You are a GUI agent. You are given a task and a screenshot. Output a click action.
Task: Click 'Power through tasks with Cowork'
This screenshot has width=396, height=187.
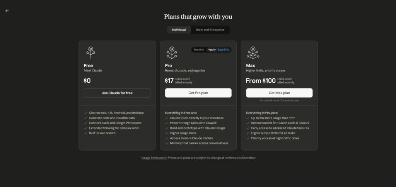[x=193, y=123]
